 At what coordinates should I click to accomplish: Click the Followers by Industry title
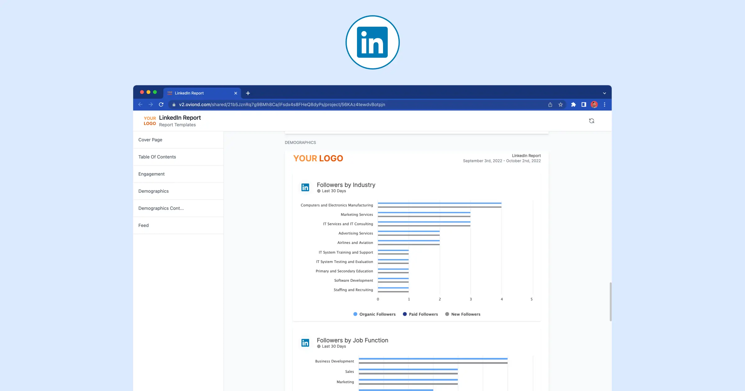click(346, 185)
